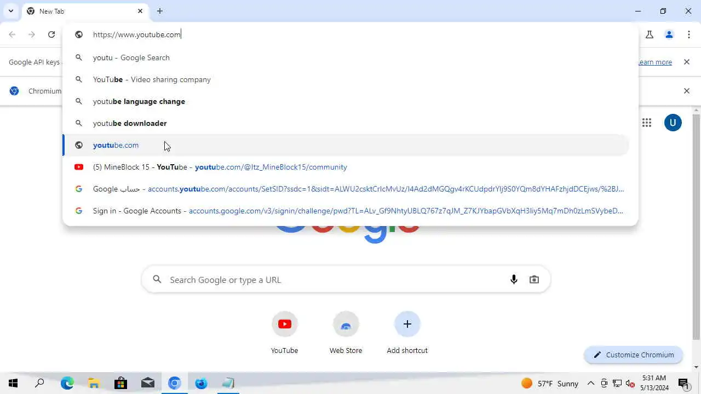
Task: Click the taskbar clock showing 5:31 AM
Action: tap(655, 383)
